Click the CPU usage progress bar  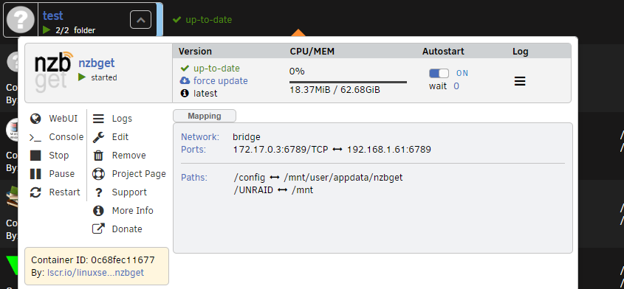point(348,83)
